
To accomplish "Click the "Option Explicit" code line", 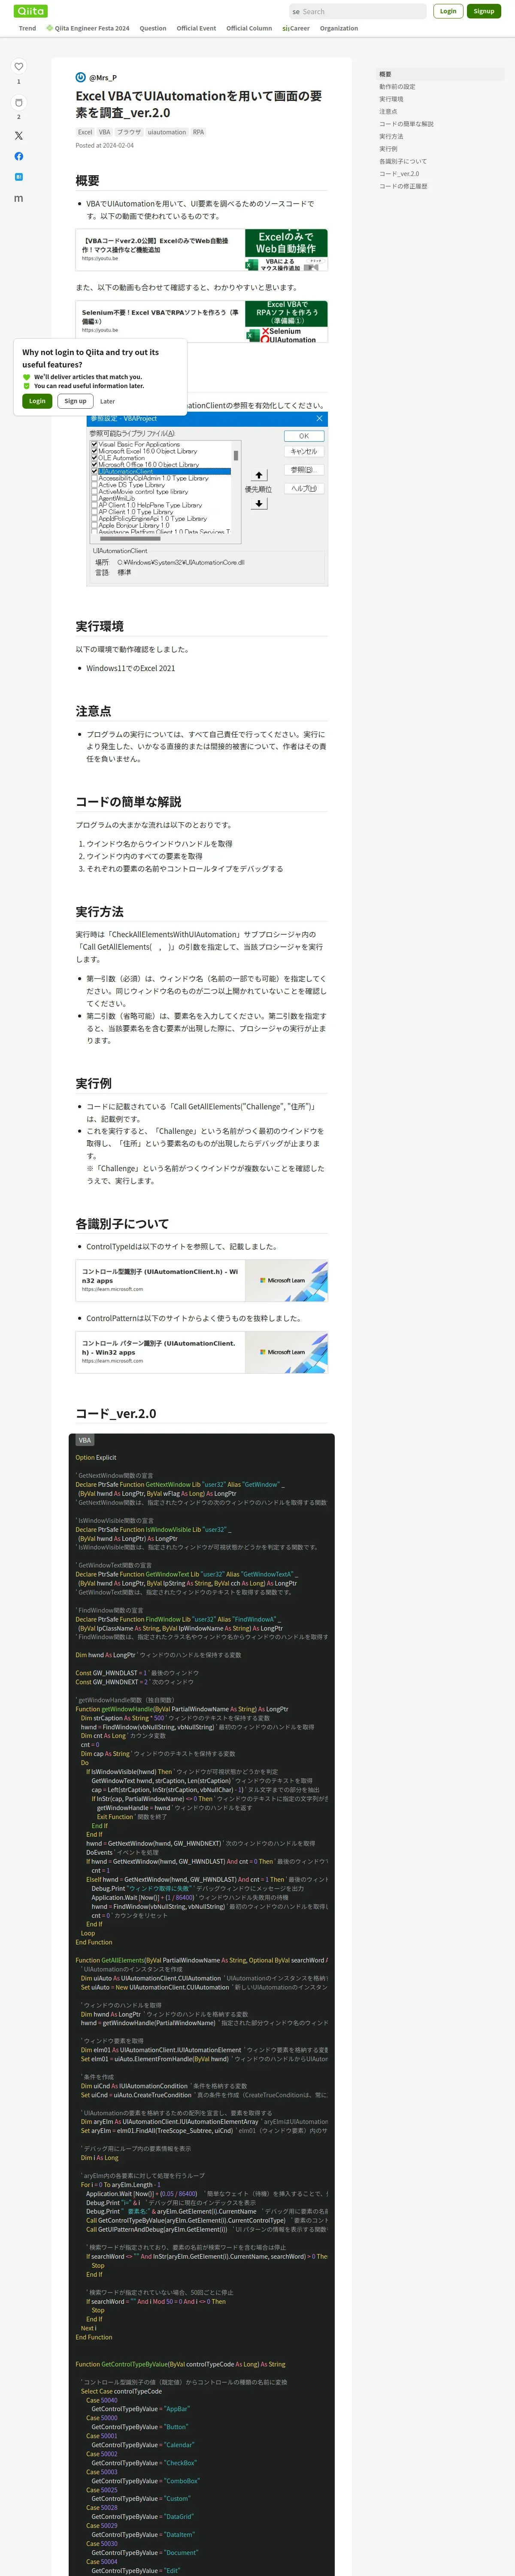I will coord(96,1458).
